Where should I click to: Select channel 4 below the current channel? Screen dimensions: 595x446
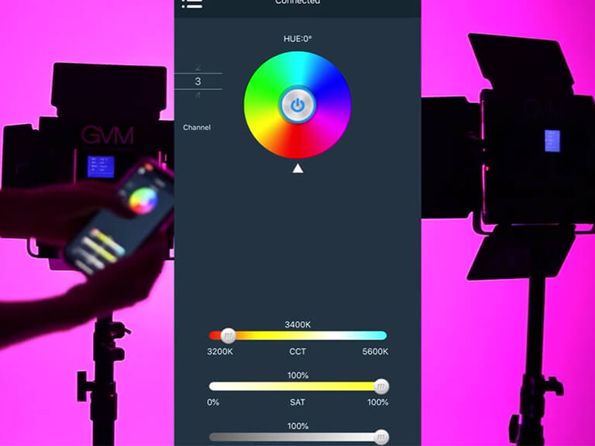[198, 94]
